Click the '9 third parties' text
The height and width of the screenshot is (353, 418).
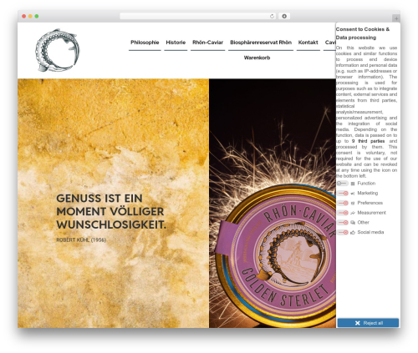368,141
